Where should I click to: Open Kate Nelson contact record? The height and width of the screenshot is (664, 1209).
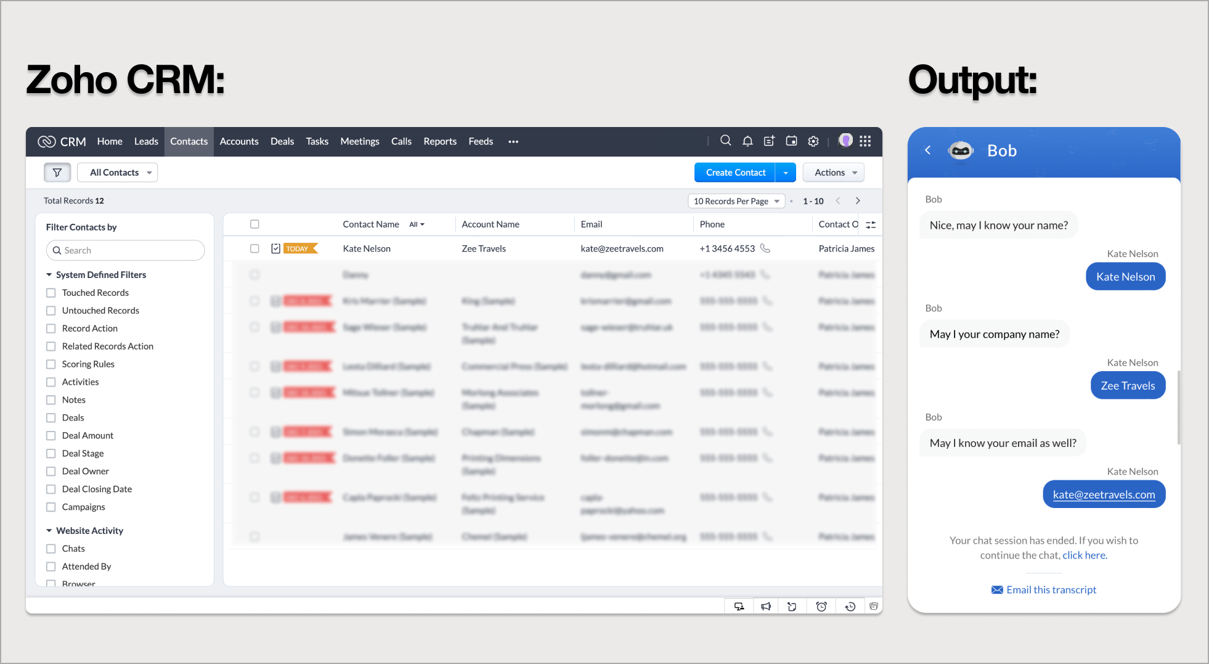coord(367,248)
